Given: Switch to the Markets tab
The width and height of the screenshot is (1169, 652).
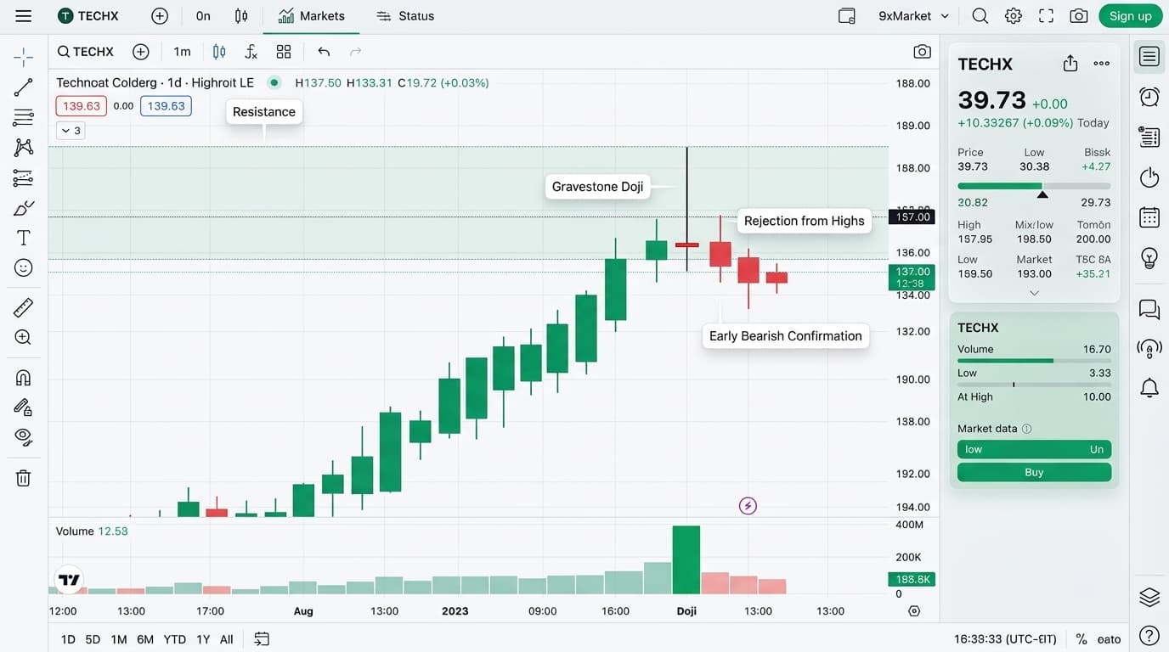Looking at the screenshot, I should (x=312, y=16).
